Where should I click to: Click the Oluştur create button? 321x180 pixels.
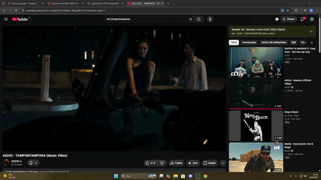tap(289, 19)
